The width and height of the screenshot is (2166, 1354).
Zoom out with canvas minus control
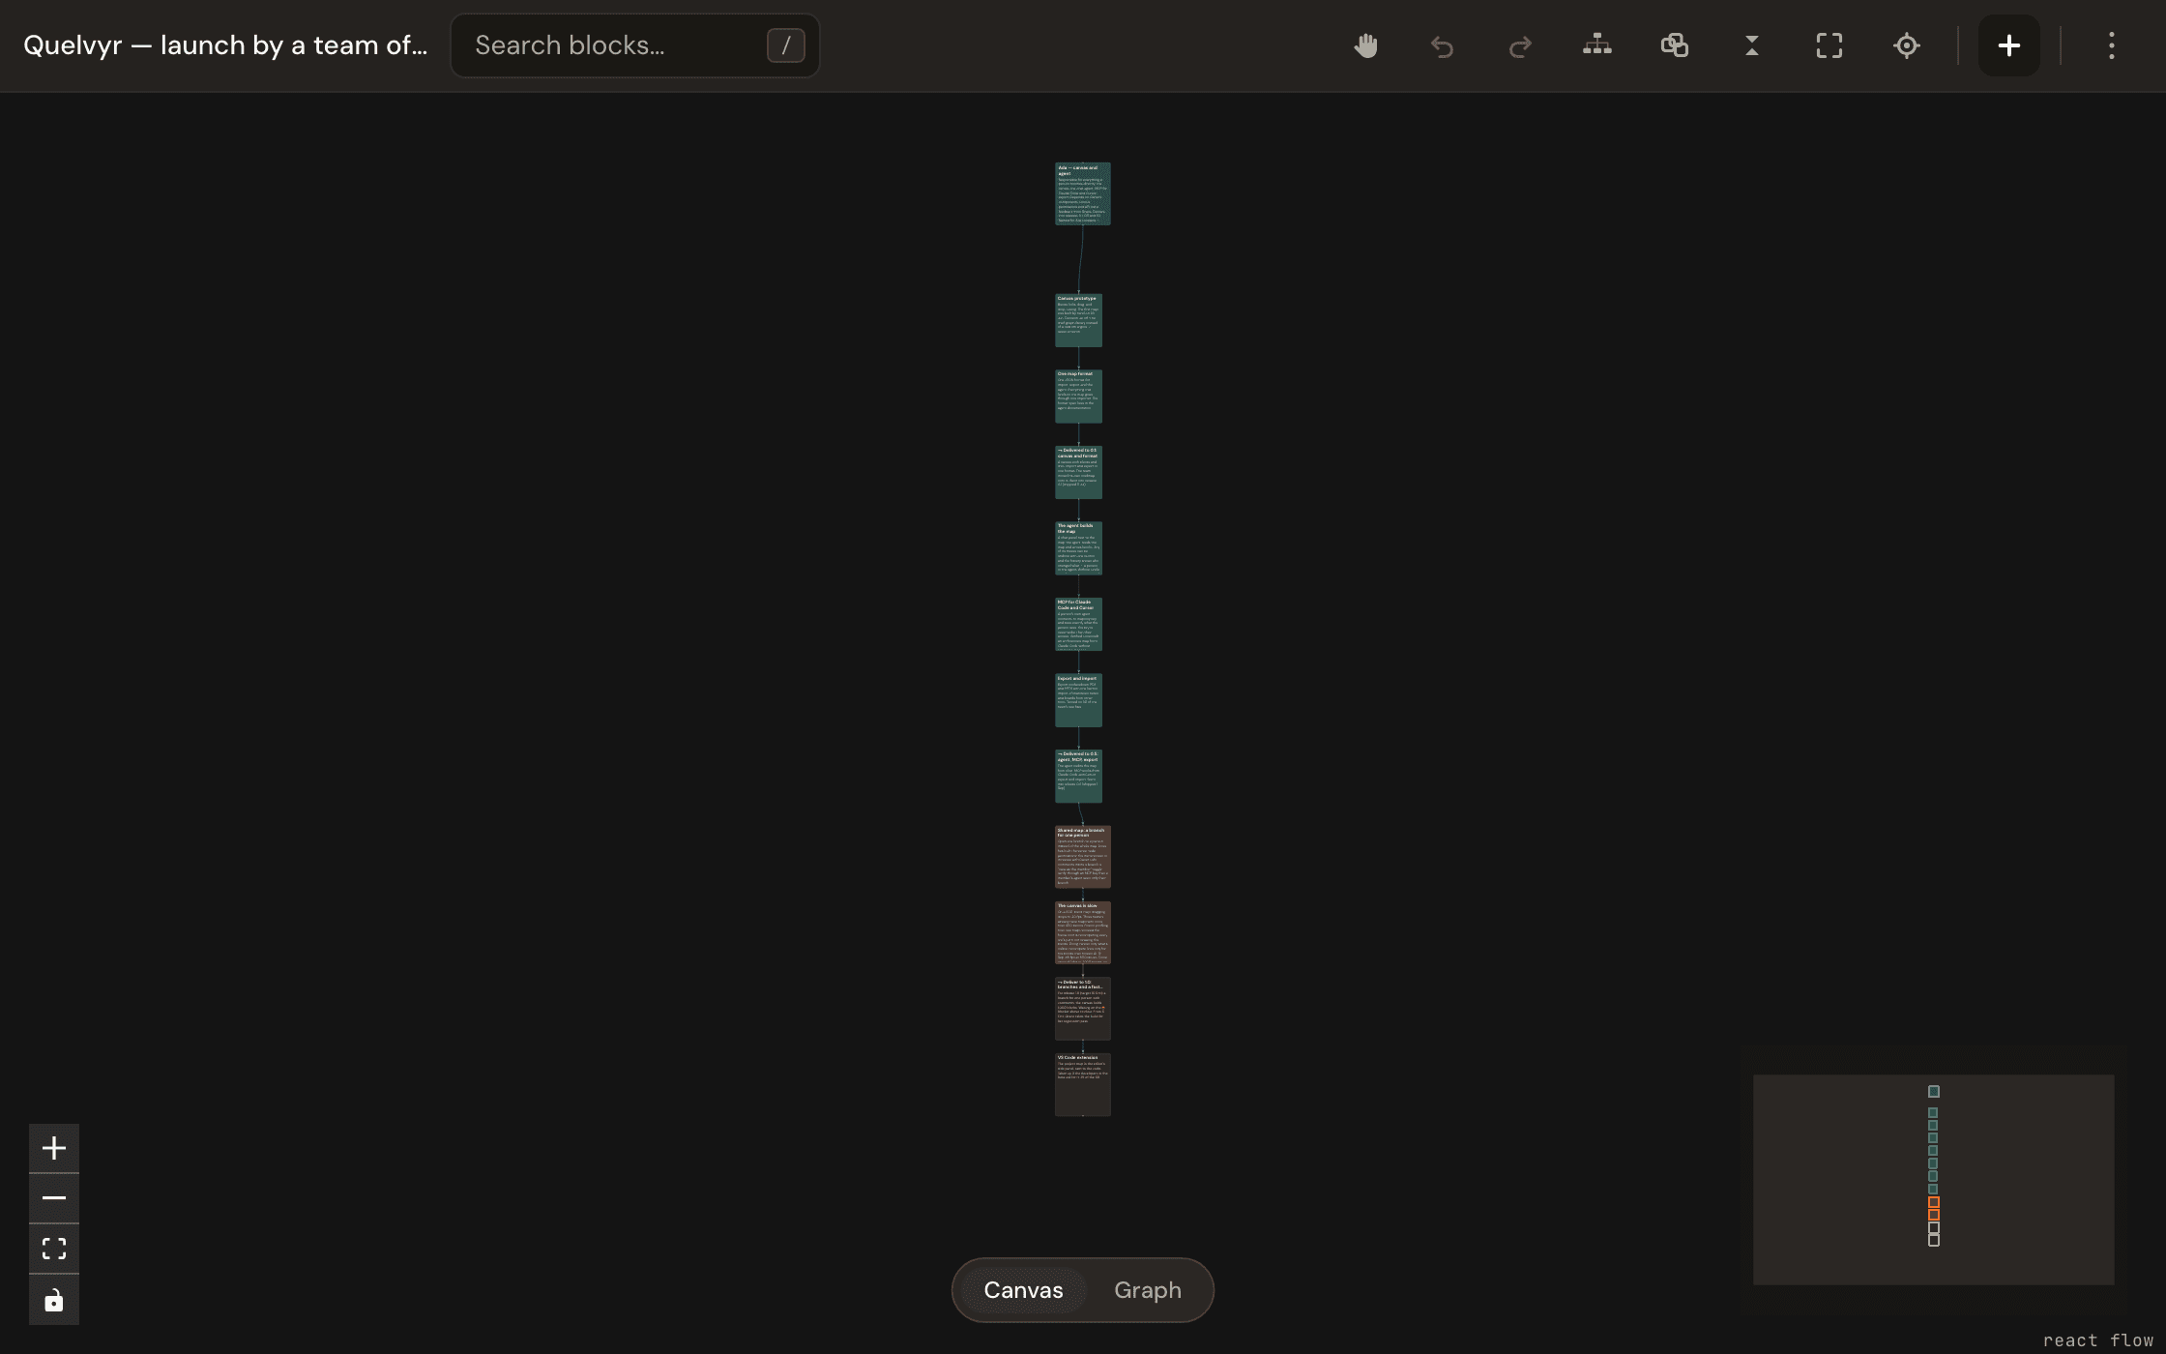pos(54,1198)
